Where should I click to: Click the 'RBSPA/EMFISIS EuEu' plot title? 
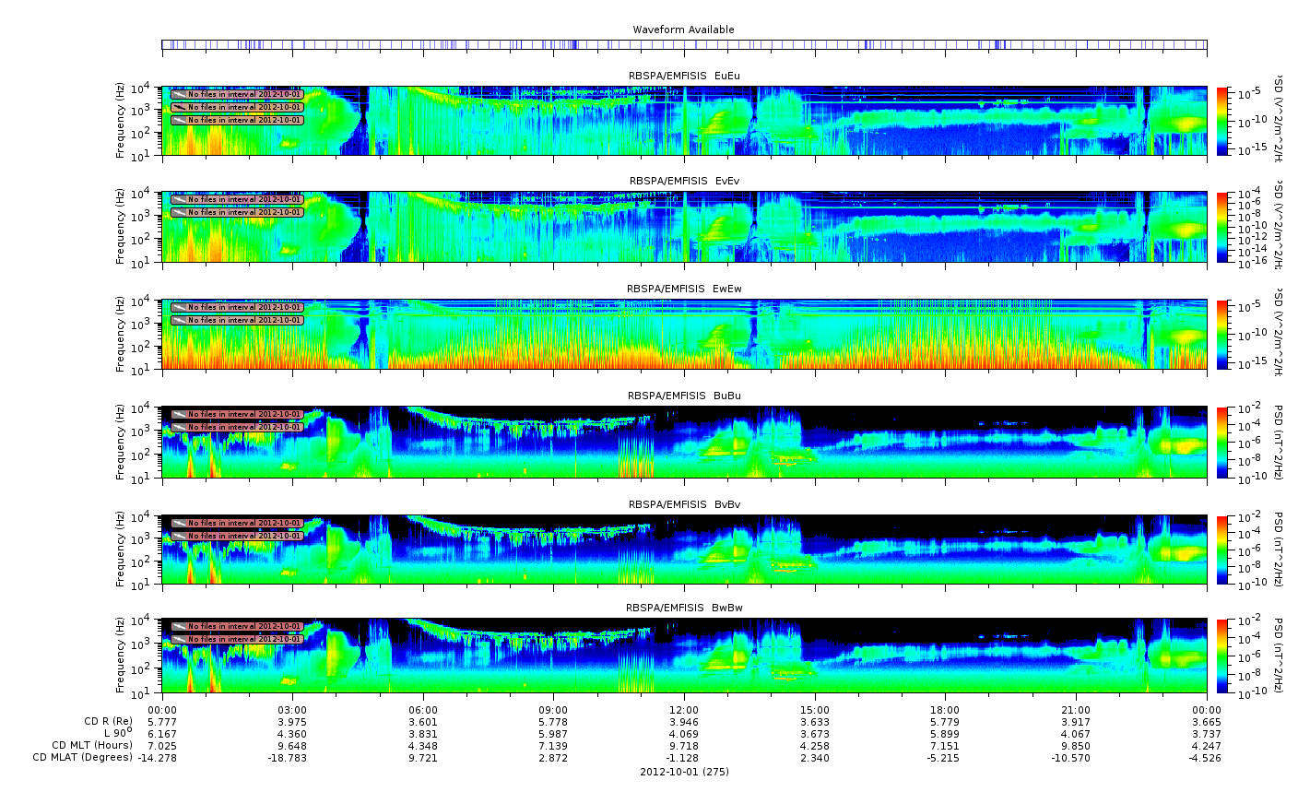683,76
